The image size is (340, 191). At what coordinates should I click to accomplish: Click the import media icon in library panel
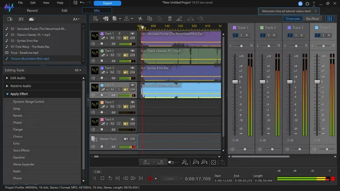[x=10, y=19]
